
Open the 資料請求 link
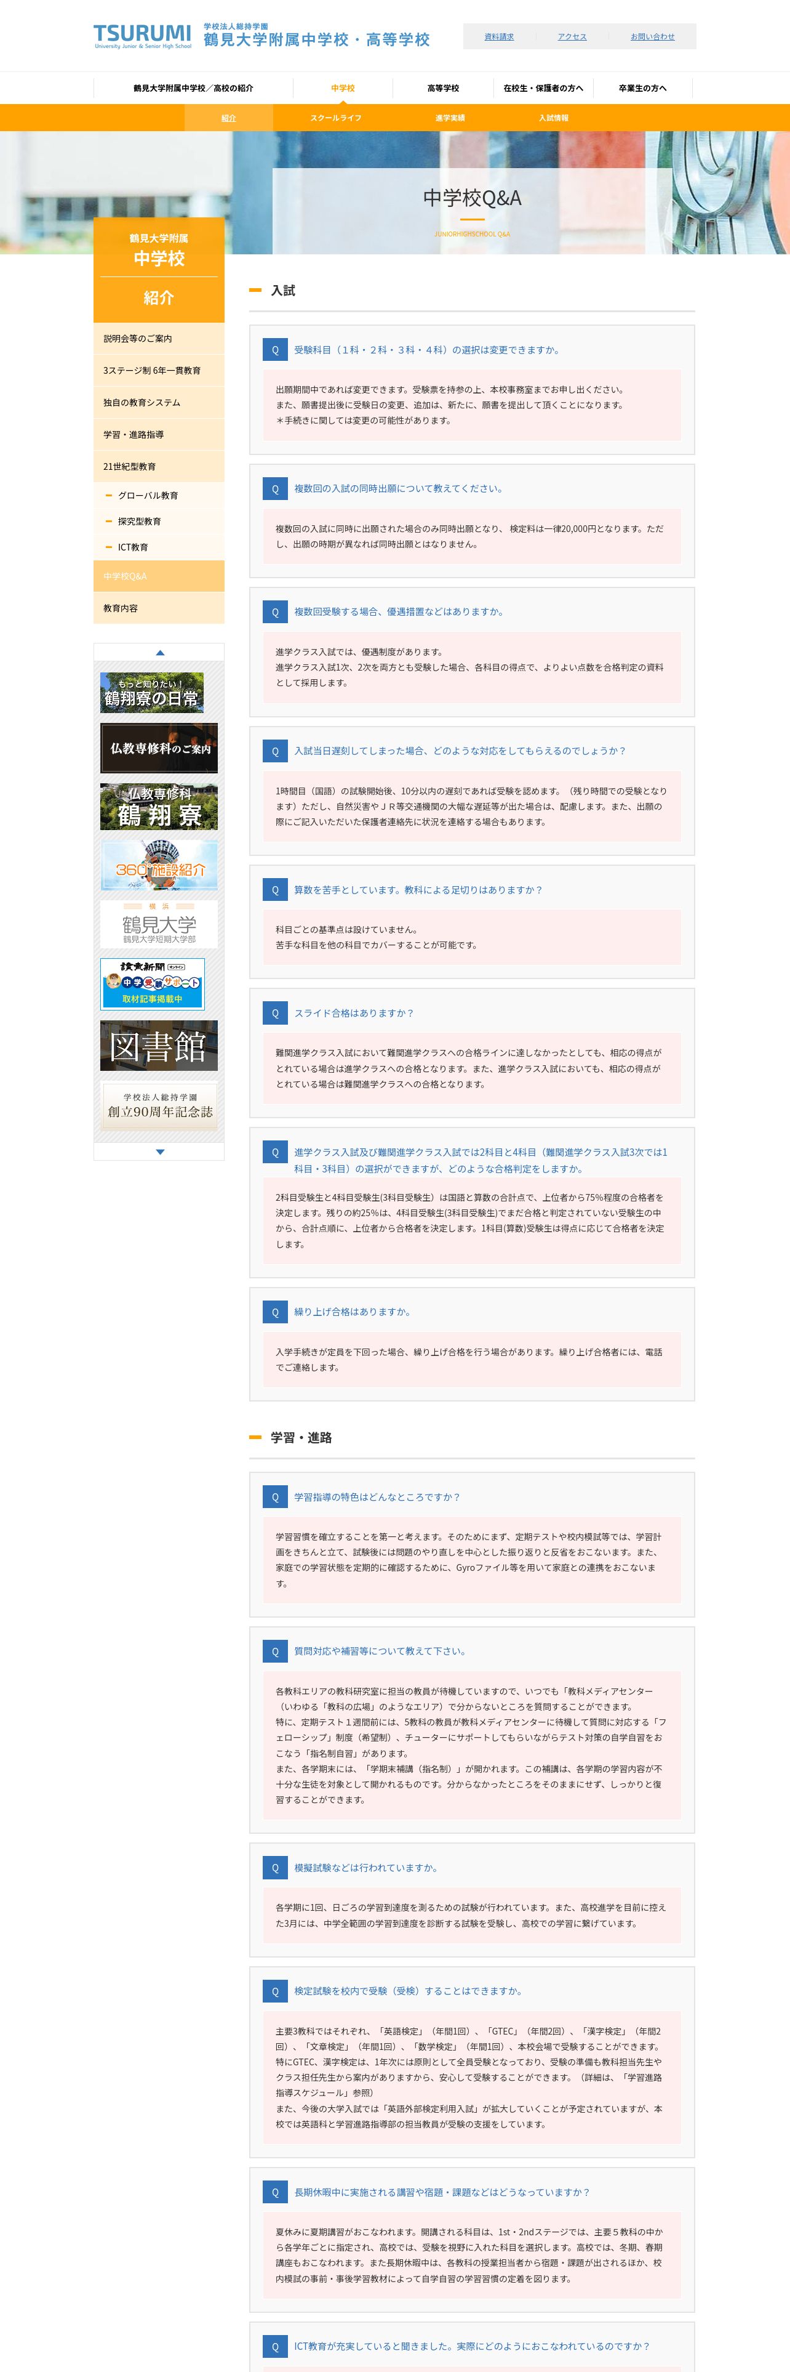pos(500,37)
